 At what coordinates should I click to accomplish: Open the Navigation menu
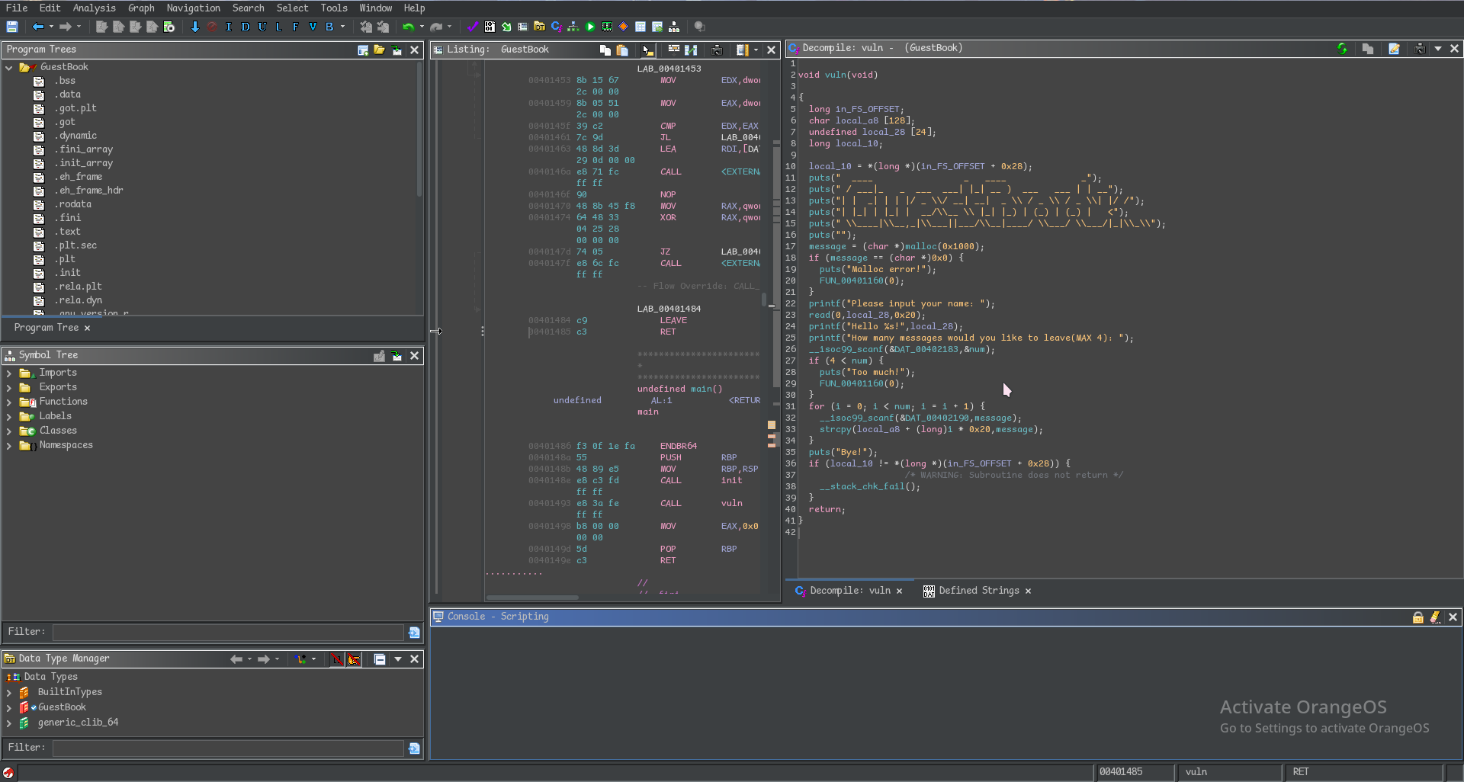[193, 8]
